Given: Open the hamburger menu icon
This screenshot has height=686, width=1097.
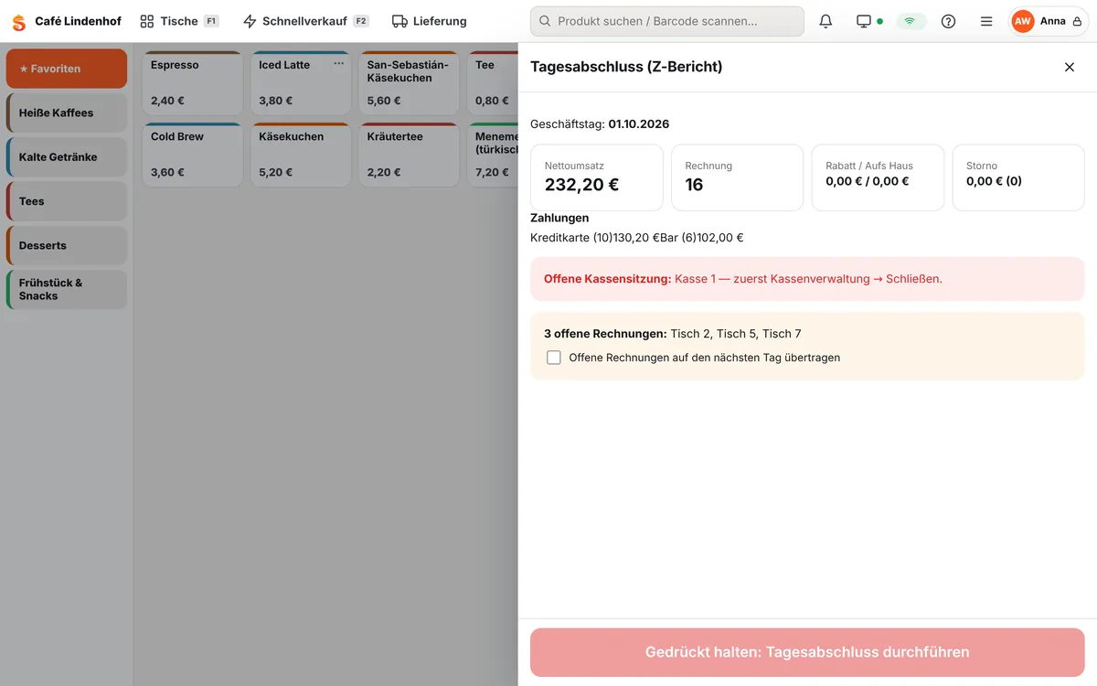Looking at the screenshot, I should click(x=986, y=21).
